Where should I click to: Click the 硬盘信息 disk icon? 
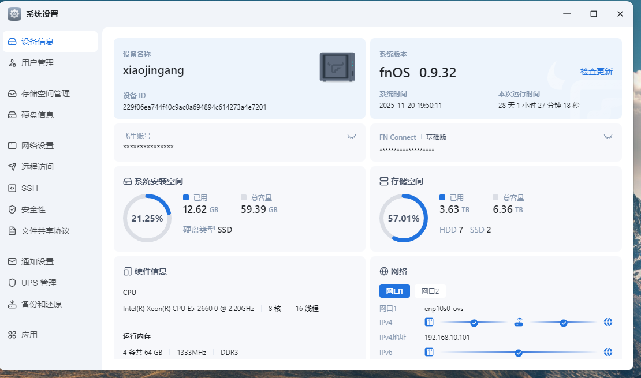click(12, 115)
